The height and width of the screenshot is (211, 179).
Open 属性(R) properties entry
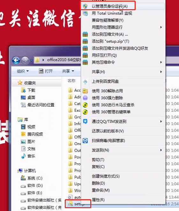point(98,200)
